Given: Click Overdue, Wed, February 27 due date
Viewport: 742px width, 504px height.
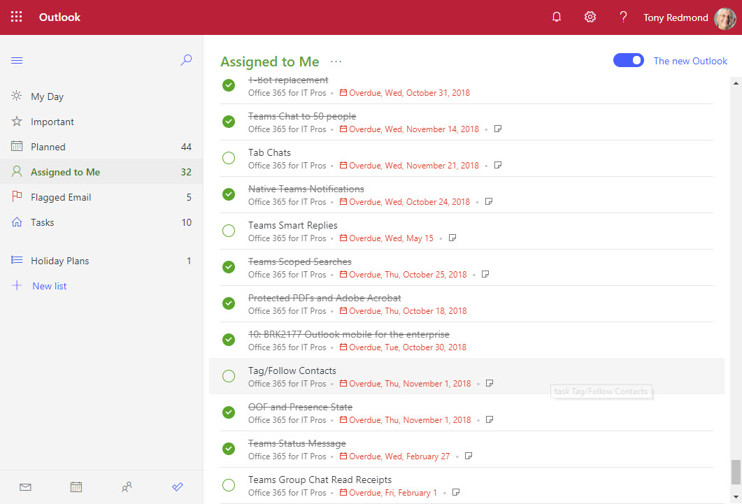Looking at the screenshot, I should pyautogui.click(x=399, y=456).
